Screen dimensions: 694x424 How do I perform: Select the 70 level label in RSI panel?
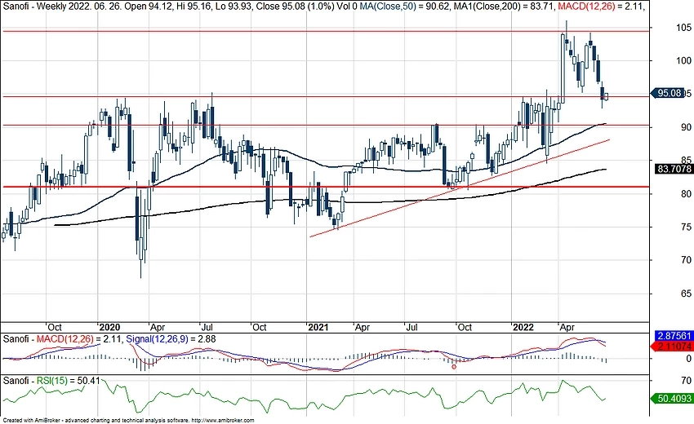[x=686, y=381]
